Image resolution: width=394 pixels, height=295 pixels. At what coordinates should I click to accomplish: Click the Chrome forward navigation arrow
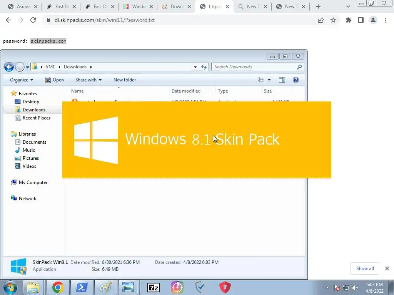coord(21,20)
